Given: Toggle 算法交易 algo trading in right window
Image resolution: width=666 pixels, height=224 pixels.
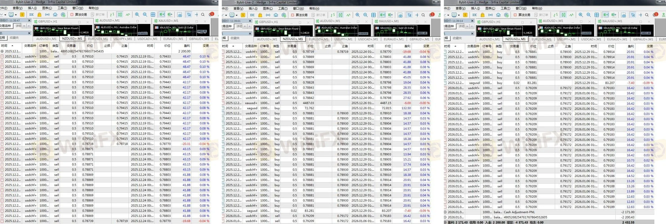Looking at the screenshot, I should 522,15.
